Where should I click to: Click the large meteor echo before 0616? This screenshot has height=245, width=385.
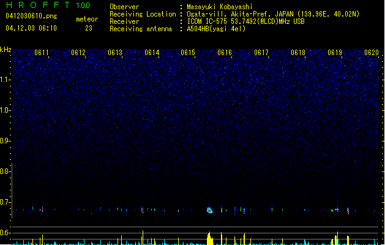[209, 210]
